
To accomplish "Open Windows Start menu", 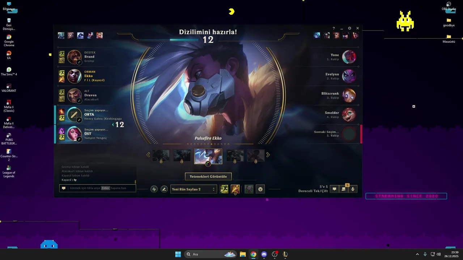I will tap(178, 254).
